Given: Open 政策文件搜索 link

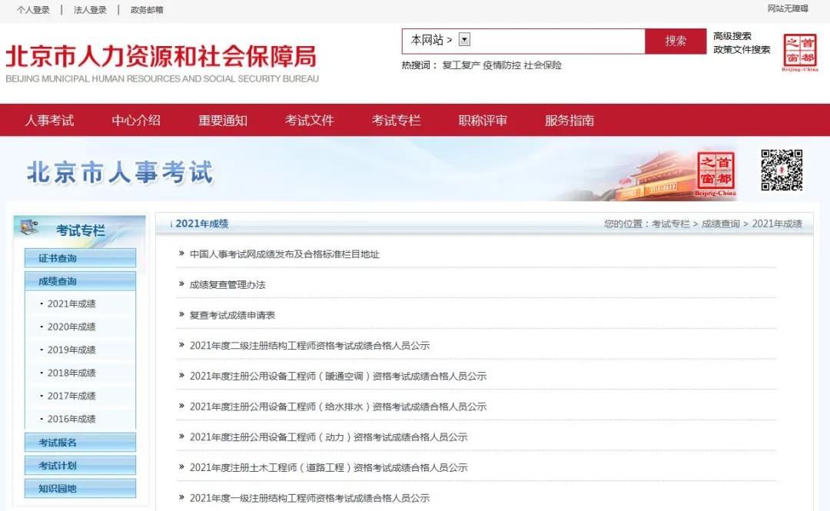Looking at the screenshot, I should [742, 49].
